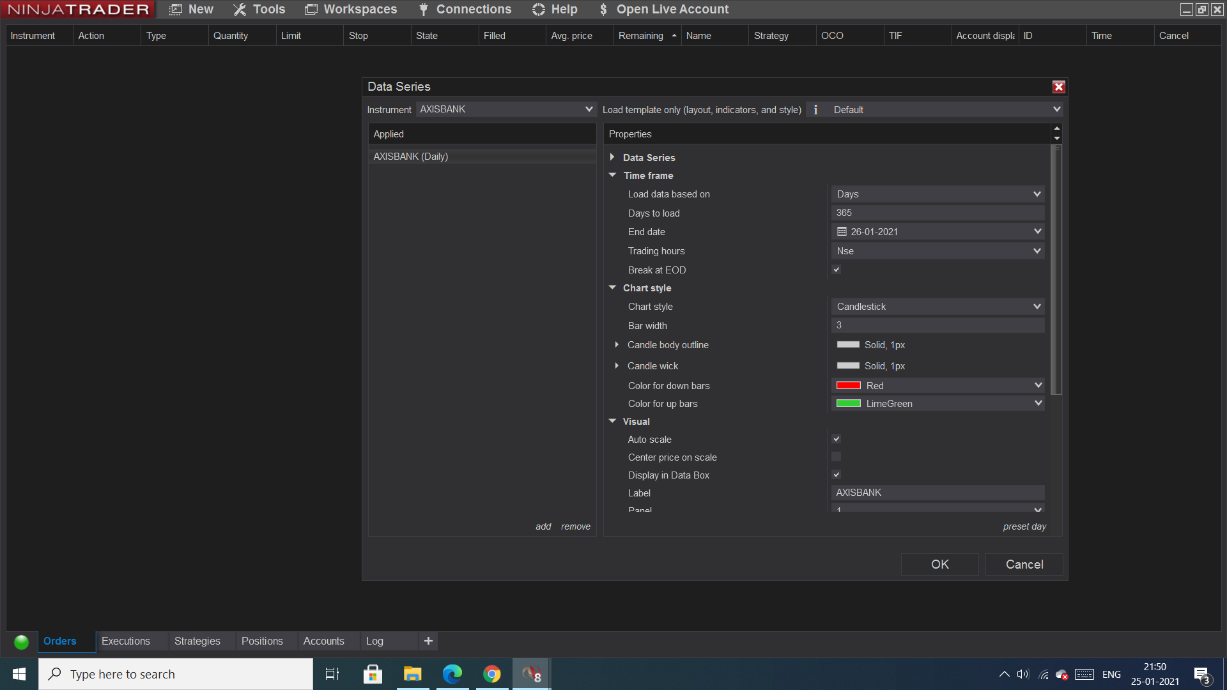Viewport: 1227px width, 690px height.
Task: Click the remove link under Applied list
Action: pos(575,526)
